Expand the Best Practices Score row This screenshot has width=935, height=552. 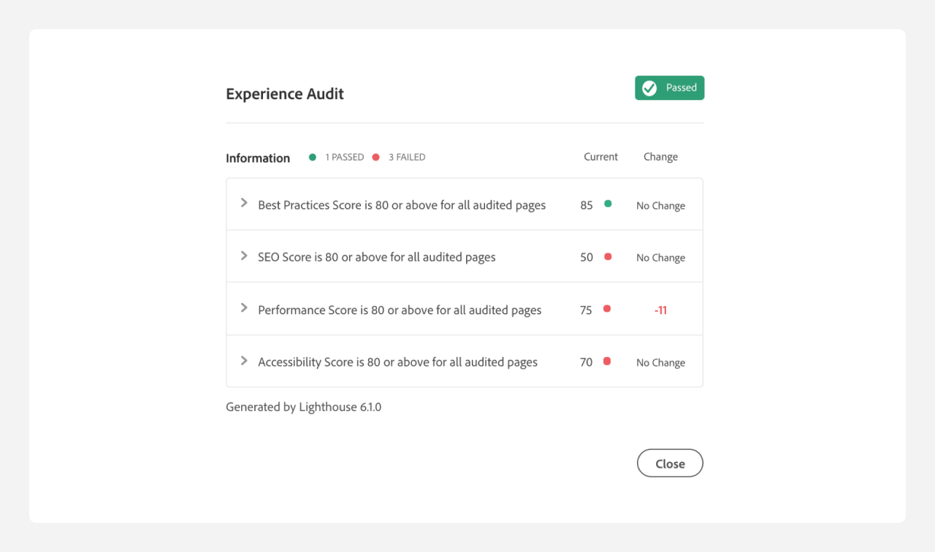click(245, 203)
